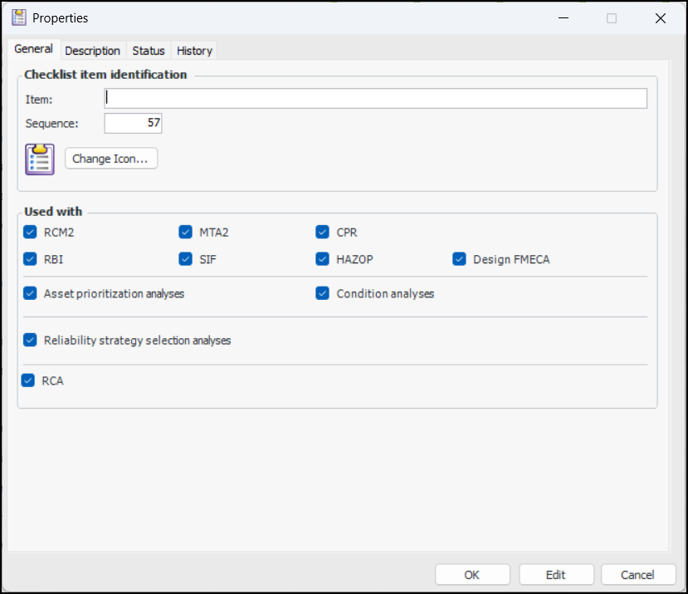The height and width of the screenshot is (594, 688).
Task: Toggle Asset prioritization analyses checkbox
Action: click(x=31, y=293)
